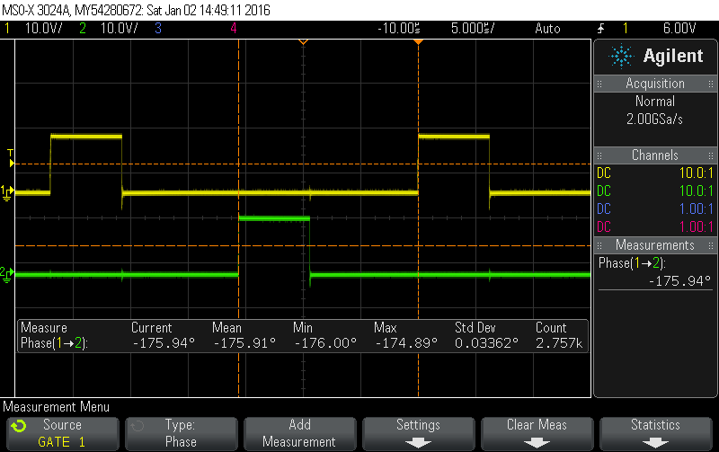The image size is (719, 452).
Task: Select channel 1 ground reference marker
Action: pos(8,192)
